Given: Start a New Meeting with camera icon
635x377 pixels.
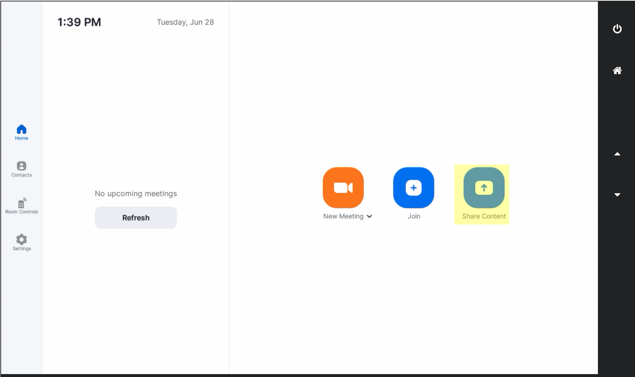Looking at the screenshot, I should pyautogui.click(x=343, y=188).
